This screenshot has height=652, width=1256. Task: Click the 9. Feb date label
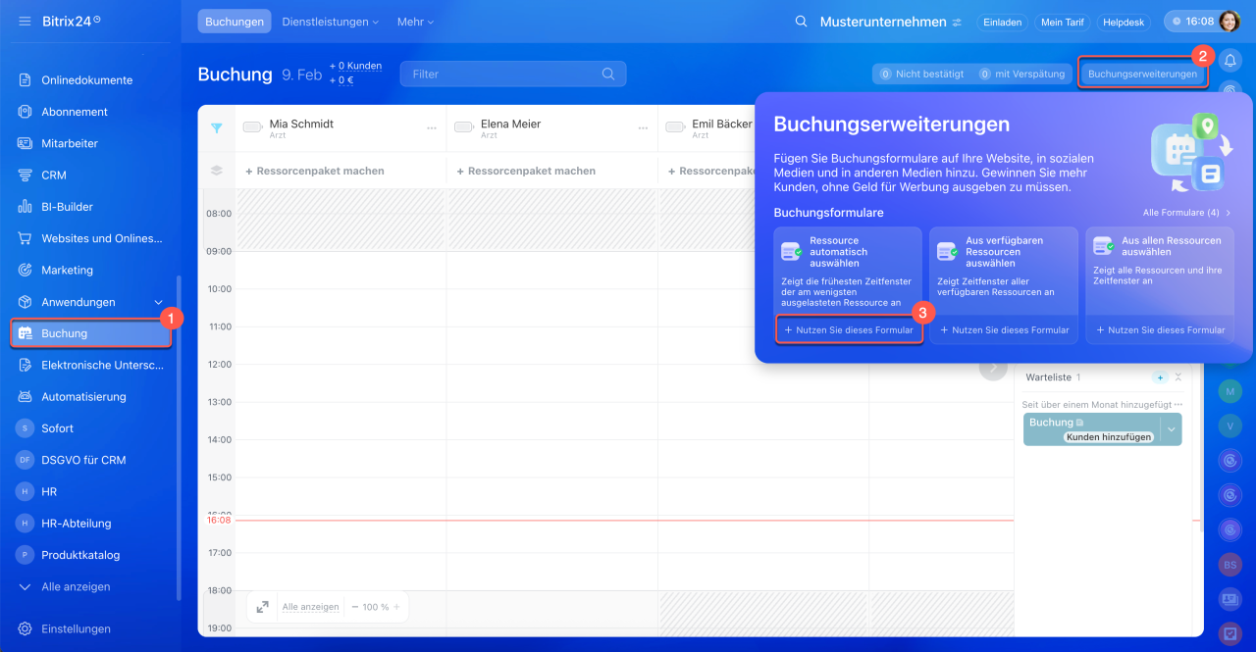(301, 75)
